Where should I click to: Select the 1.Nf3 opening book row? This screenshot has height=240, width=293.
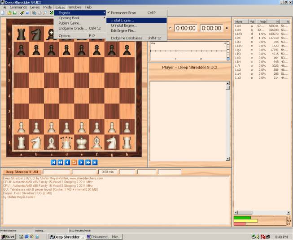tap(262, 34)
